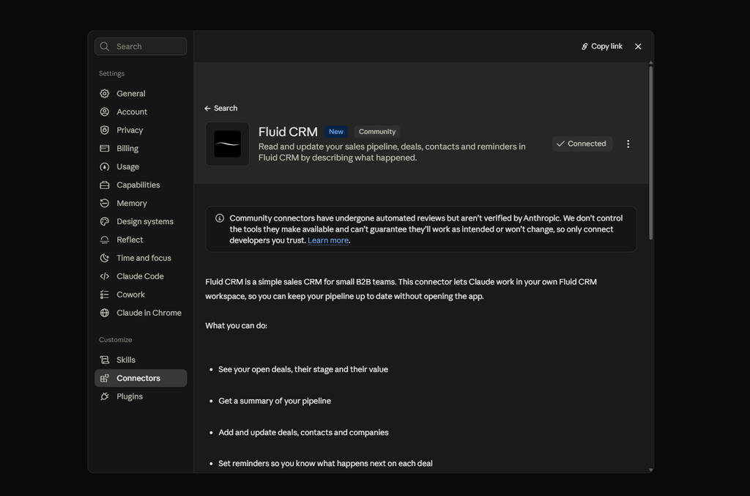
Task: Click the Cowork checklist icon
Action: coord(104,295)
